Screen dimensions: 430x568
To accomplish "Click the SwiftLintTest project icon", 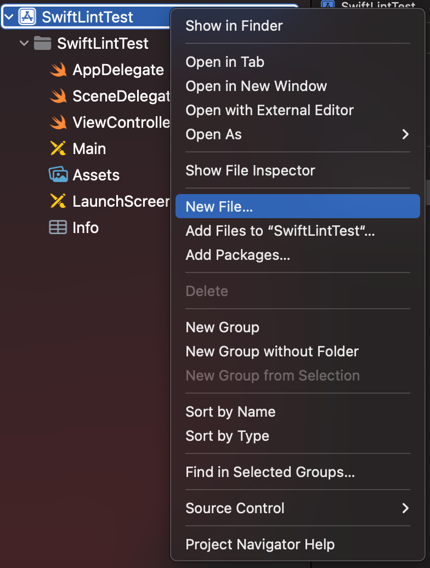I will tap(27, 16).
